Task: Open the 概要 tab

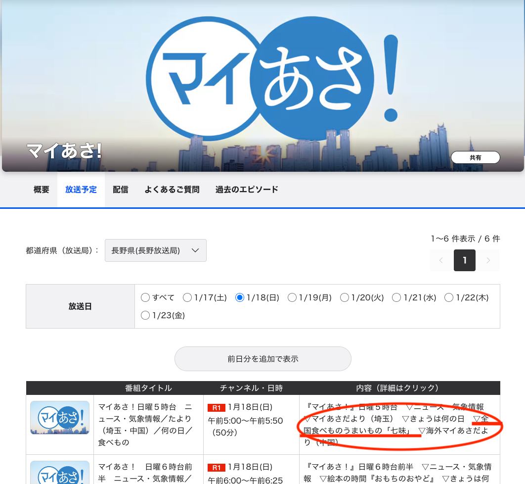Action: 41,190
